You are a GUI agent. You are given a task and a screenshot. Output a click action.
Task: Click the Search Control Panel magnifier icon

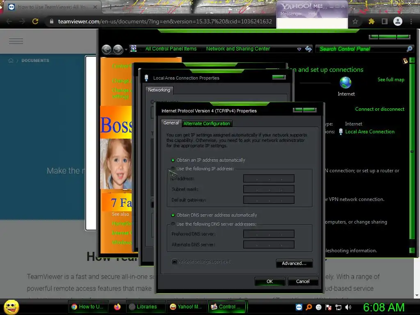409,49
